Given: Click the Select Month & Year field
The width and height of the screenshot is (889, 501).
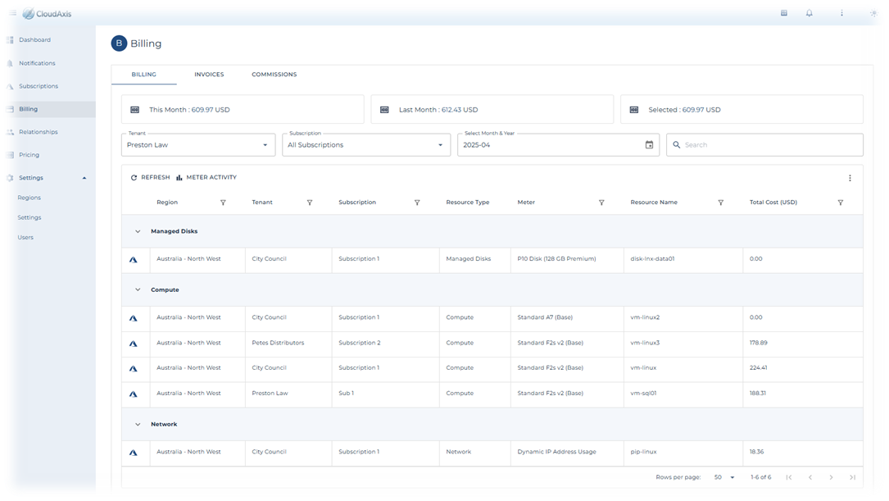Looking at the screenshot, I should point(559,145).
